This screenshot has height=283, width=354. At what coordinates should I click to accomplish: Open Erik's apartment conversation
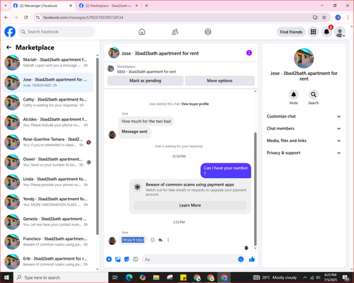click(47, 261)
